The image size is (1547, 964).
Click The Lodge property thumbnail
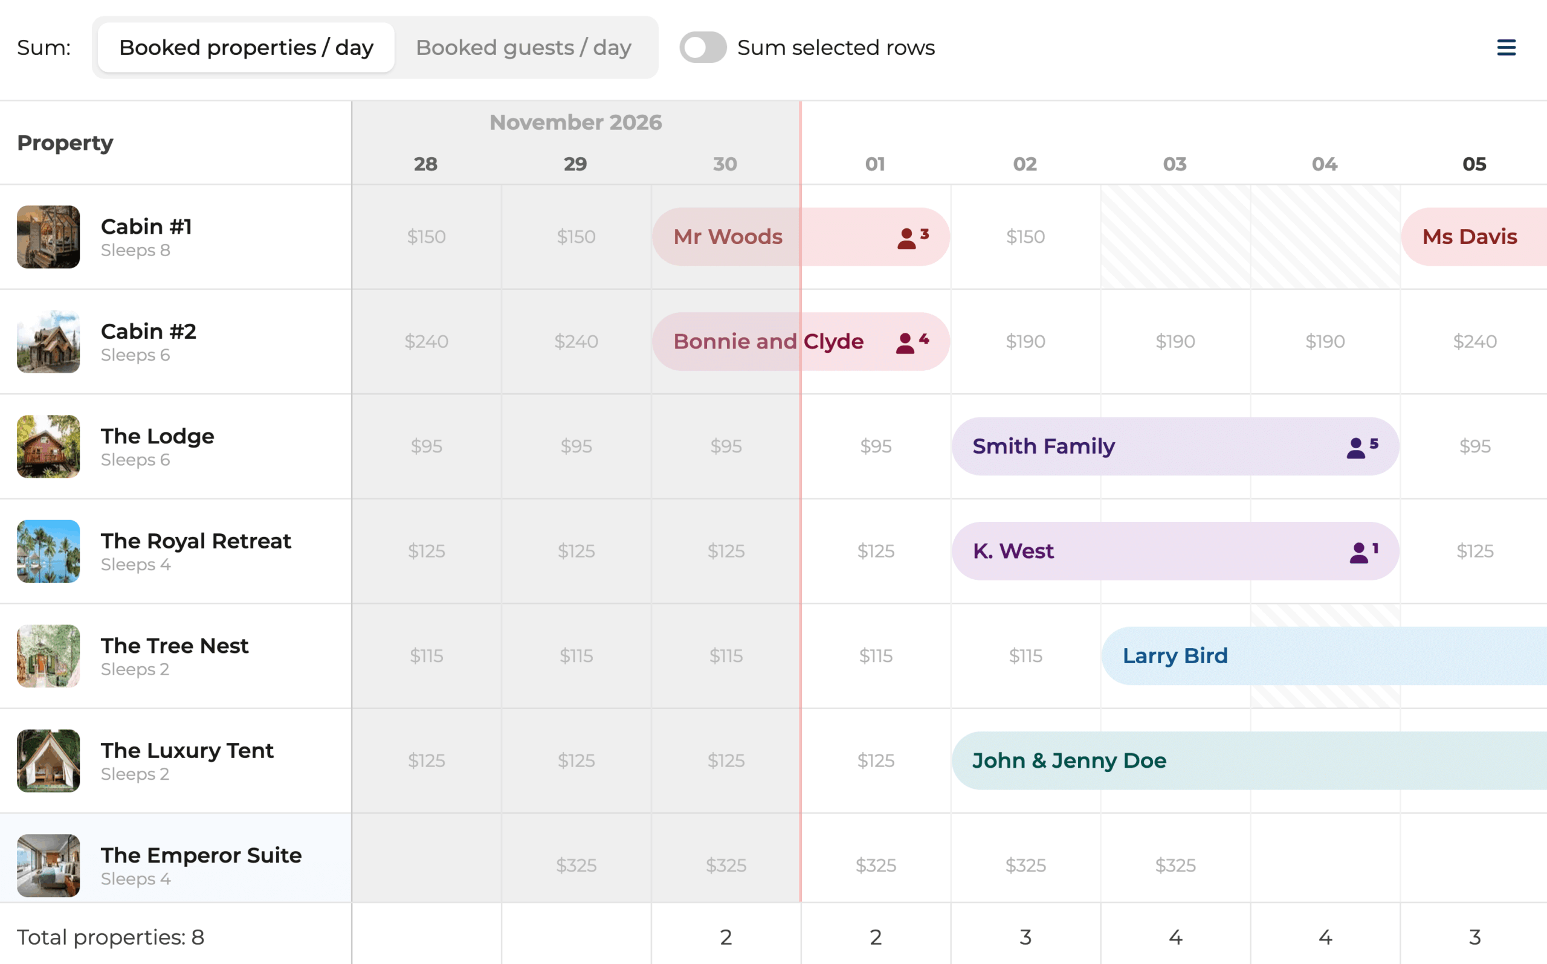pyautogui.click(x=48, y=446)
